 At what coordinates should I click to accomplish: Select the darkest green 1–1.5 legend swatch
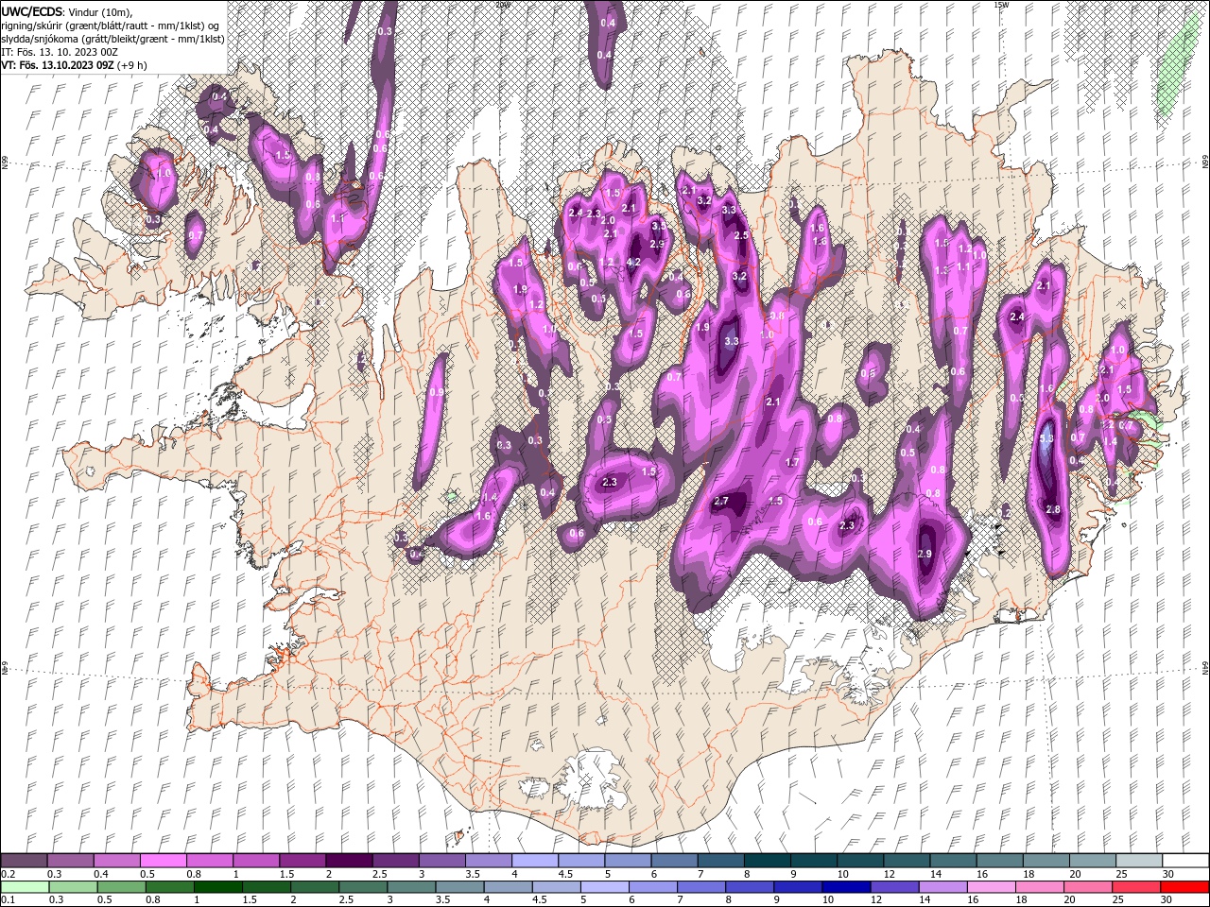click(217, 887)
